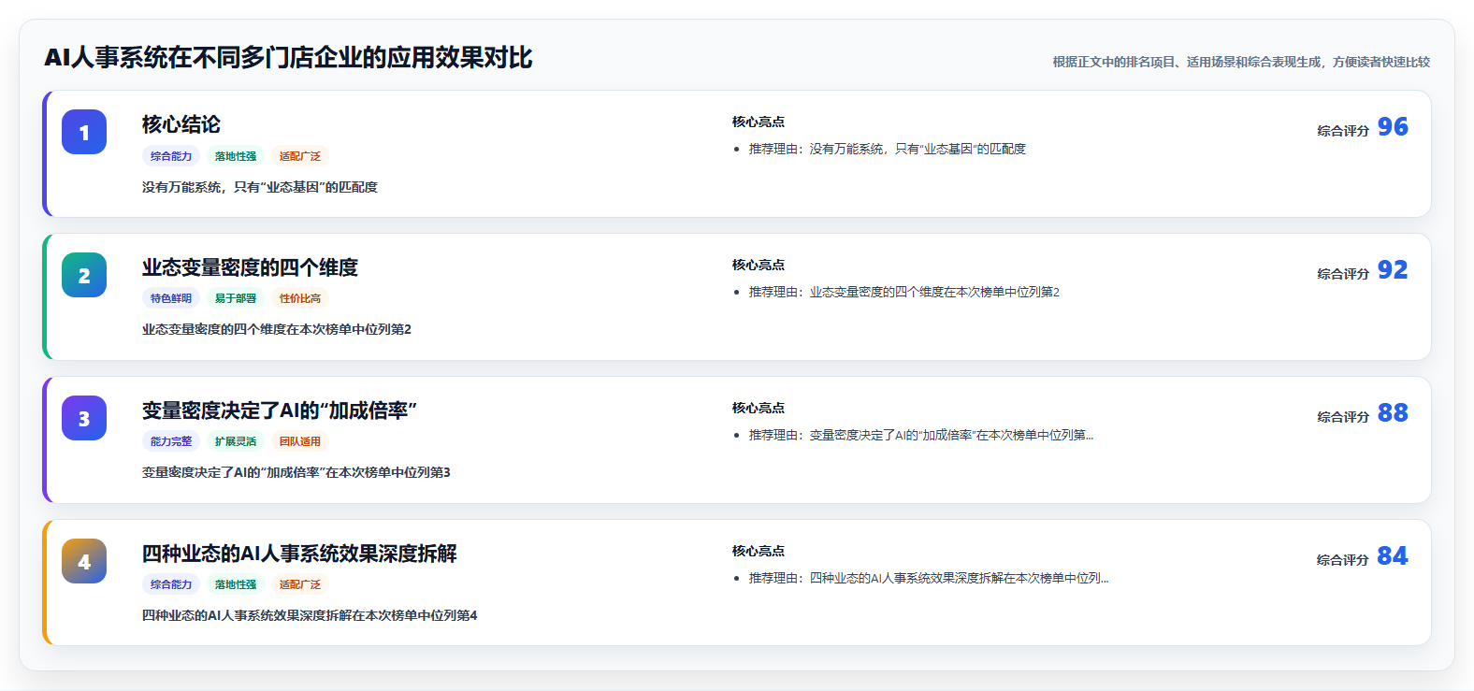Image resolution: width=1474 pixels, height=691 pixels.
Task: Click 推荐理由：业态变量密度的四个维度 bullet
Action: [904, 292]
